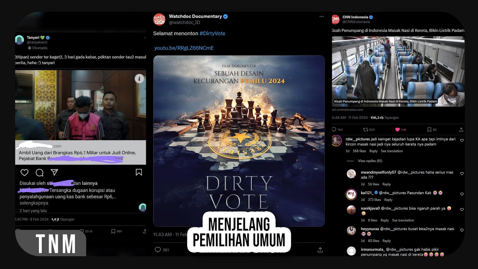Screen dimensions: 478x269
Task: Like the heyynuraa comment with its heart
Action: [462, 230]
